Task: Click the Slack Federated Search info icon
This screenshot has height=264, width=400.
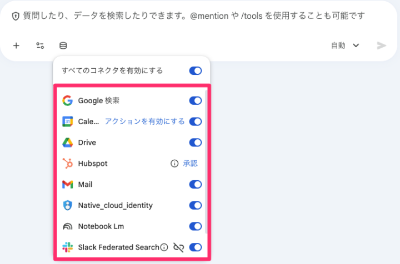Action: point(164,247)
